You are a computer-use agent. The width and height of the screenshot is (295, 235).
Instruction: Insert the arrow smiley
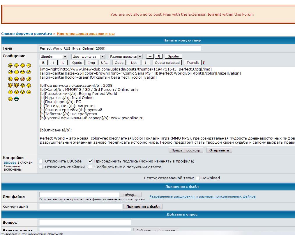tap(29, 92)
